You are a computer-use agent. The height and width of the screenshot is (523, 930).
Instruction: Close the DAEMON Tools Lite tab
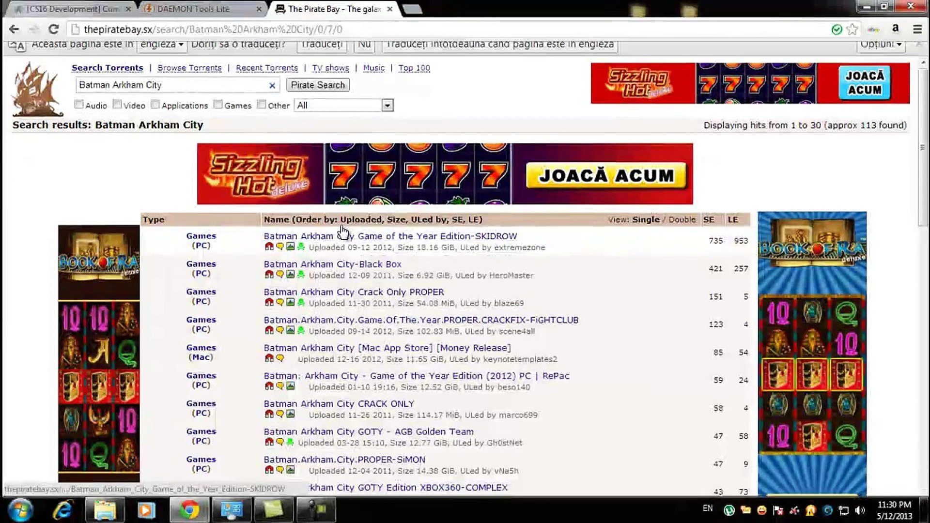(259, 9)
